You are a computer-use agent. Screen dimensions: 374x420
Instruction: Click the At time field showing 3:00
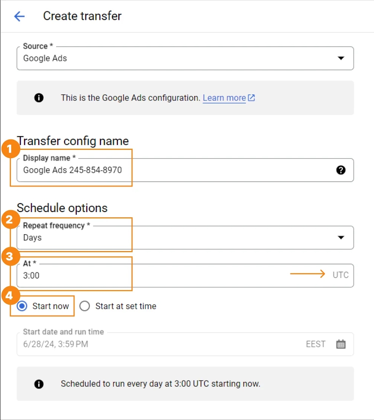coord(185,276)
